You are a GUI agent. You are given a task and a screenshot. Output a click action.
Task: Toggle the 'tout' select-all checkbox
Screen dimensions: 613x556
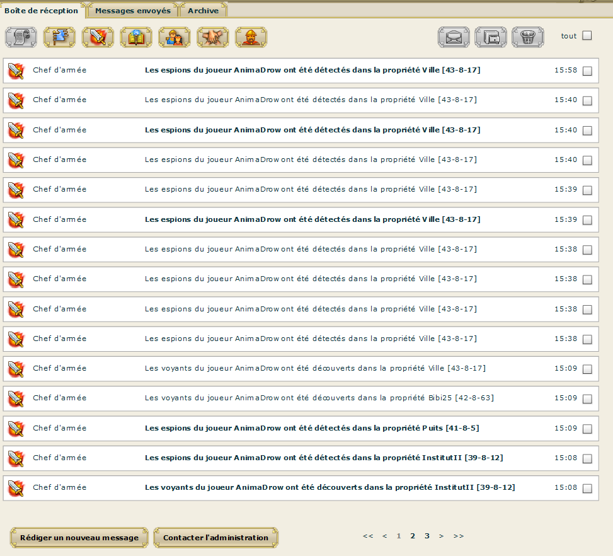click(x=587, y=36)
